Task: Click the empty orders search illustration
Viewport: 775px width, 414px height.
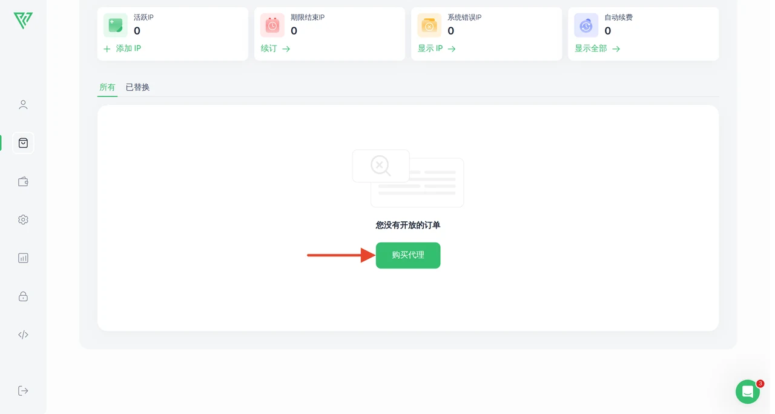Action: point(408,178)
